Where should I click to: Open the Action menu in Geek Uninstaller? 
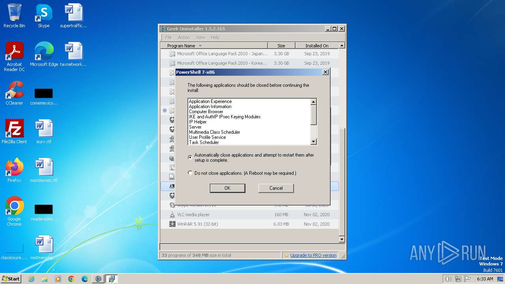[184, 37]
